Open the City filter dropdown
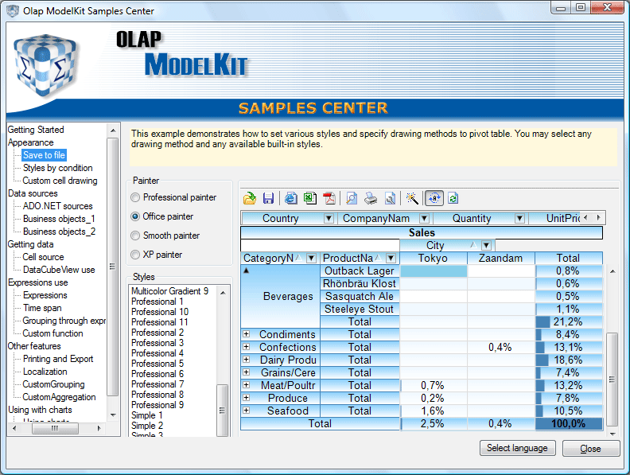Viewport: 630px width, 475px height. click(x=486, y=245)
